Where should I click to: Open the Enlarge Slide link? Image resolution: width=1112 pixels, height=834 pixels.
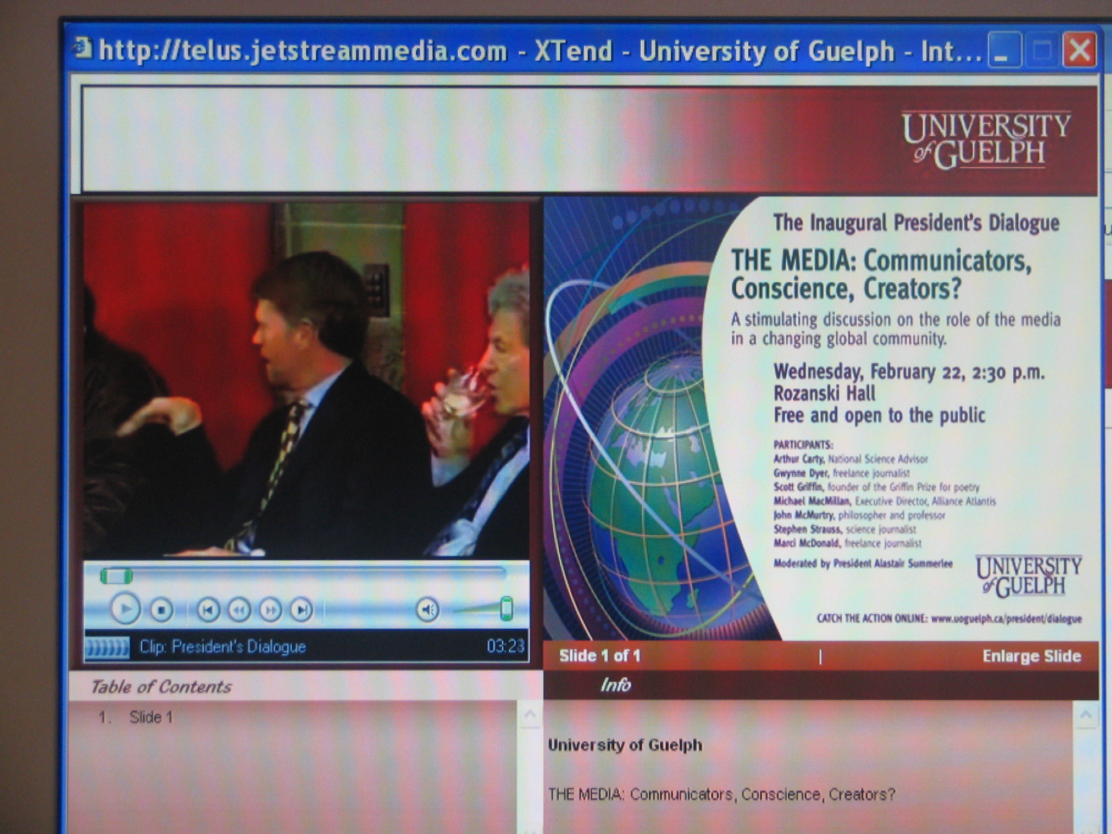tap(1031, 656)
